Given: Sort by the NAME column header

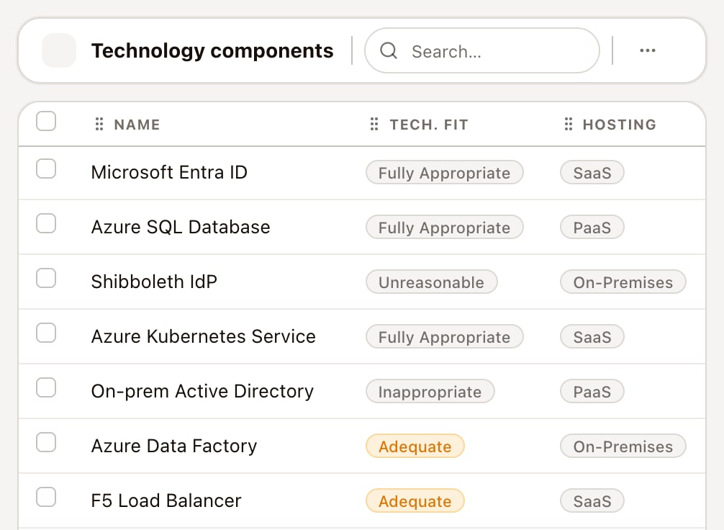Looking at the screenshot, I should pyautogui.click(x=137, y=125).
